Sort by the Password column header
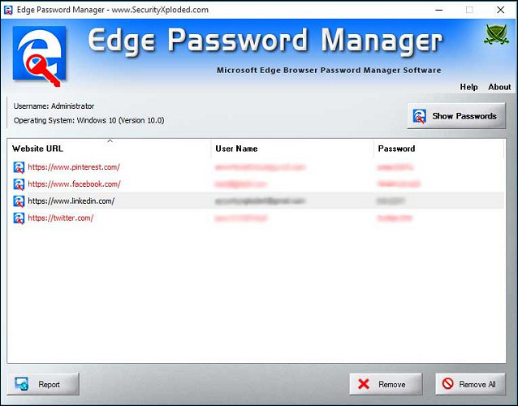518x406 pixels. 438,149
